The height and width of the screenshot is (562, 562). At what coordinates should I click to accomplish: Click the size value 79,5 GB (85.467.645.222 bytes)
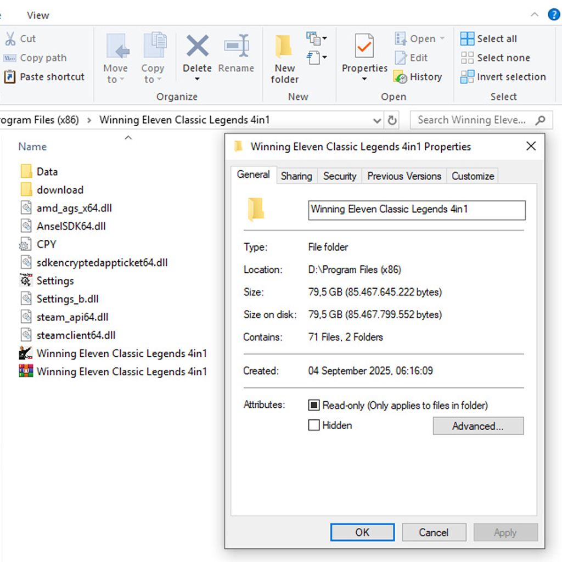[x=375, y=292]
